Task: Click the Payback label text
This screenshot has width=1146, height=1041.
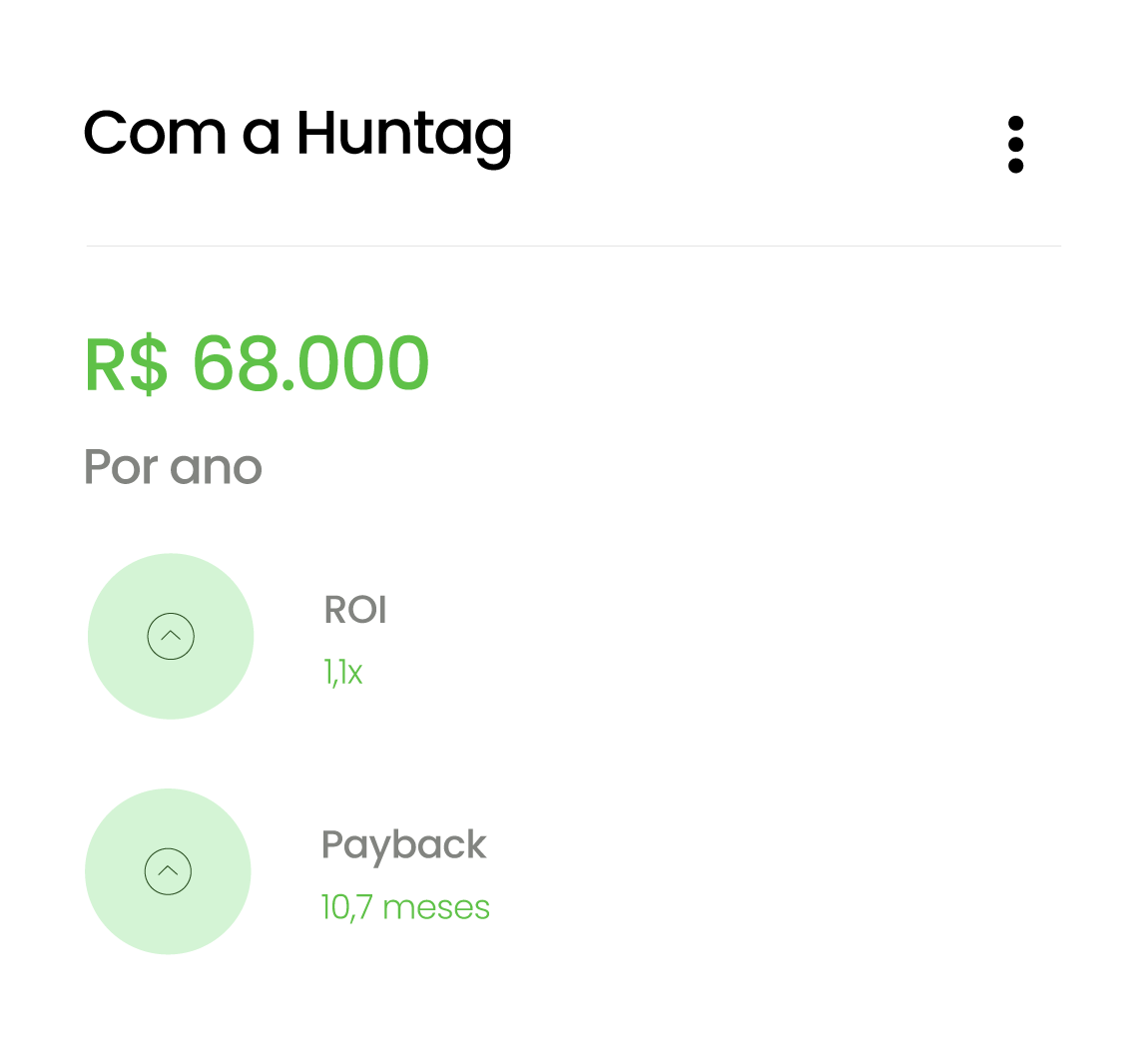Action: click(x=403, y=845)
